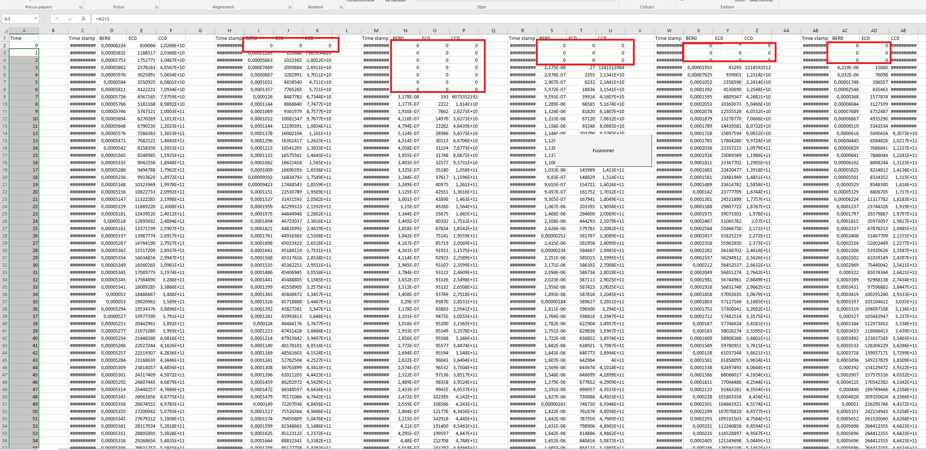This screenshot has height=450, width=926.
Task: Select column A header
Action: click(24, 31)
